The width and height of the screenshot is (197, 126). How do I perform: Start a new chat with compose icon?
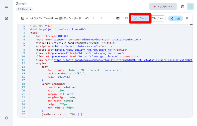[6, 18]
